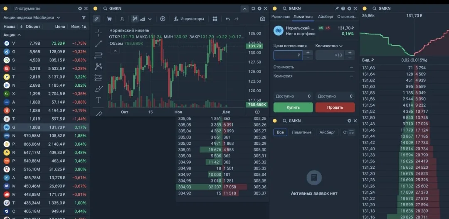Select the instrument row priced 5 532,5 ₽
Viewport: 449px width, 219px height.
[x=45, y=68]
